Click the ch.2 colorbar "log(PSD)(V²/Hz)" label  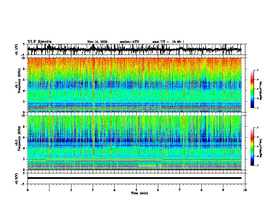(261, 148)
